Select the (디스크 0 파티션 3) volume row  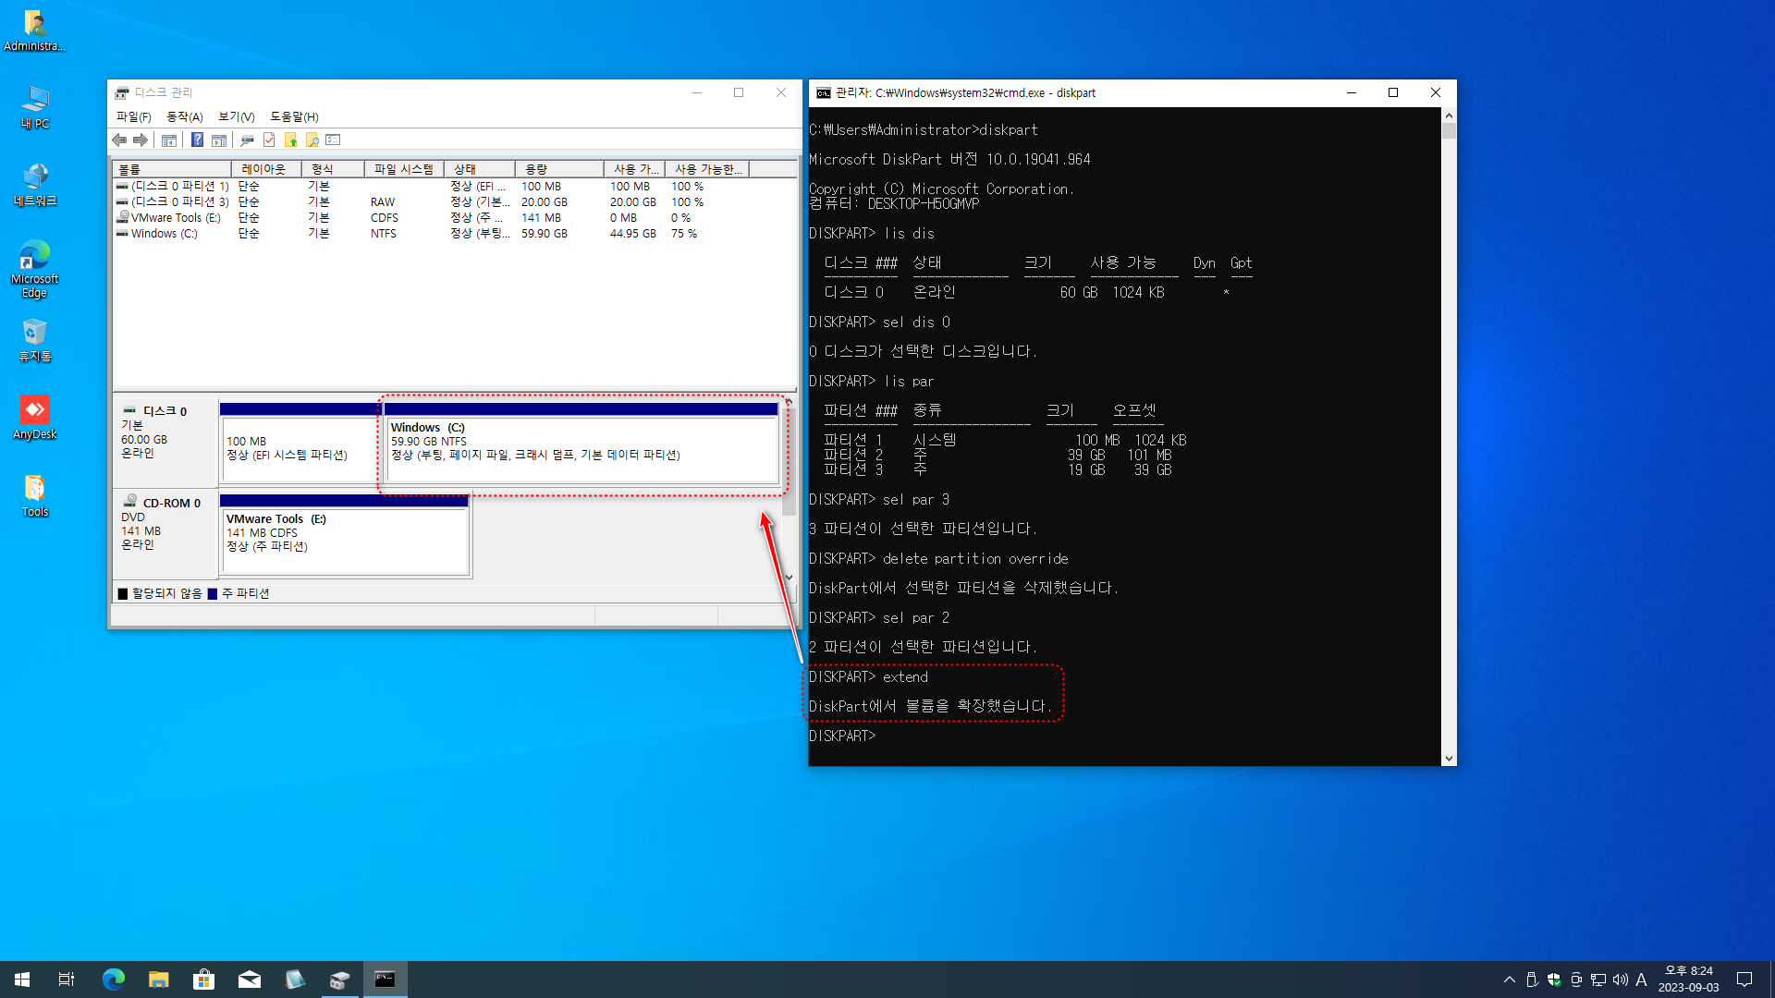click(454, 202)
